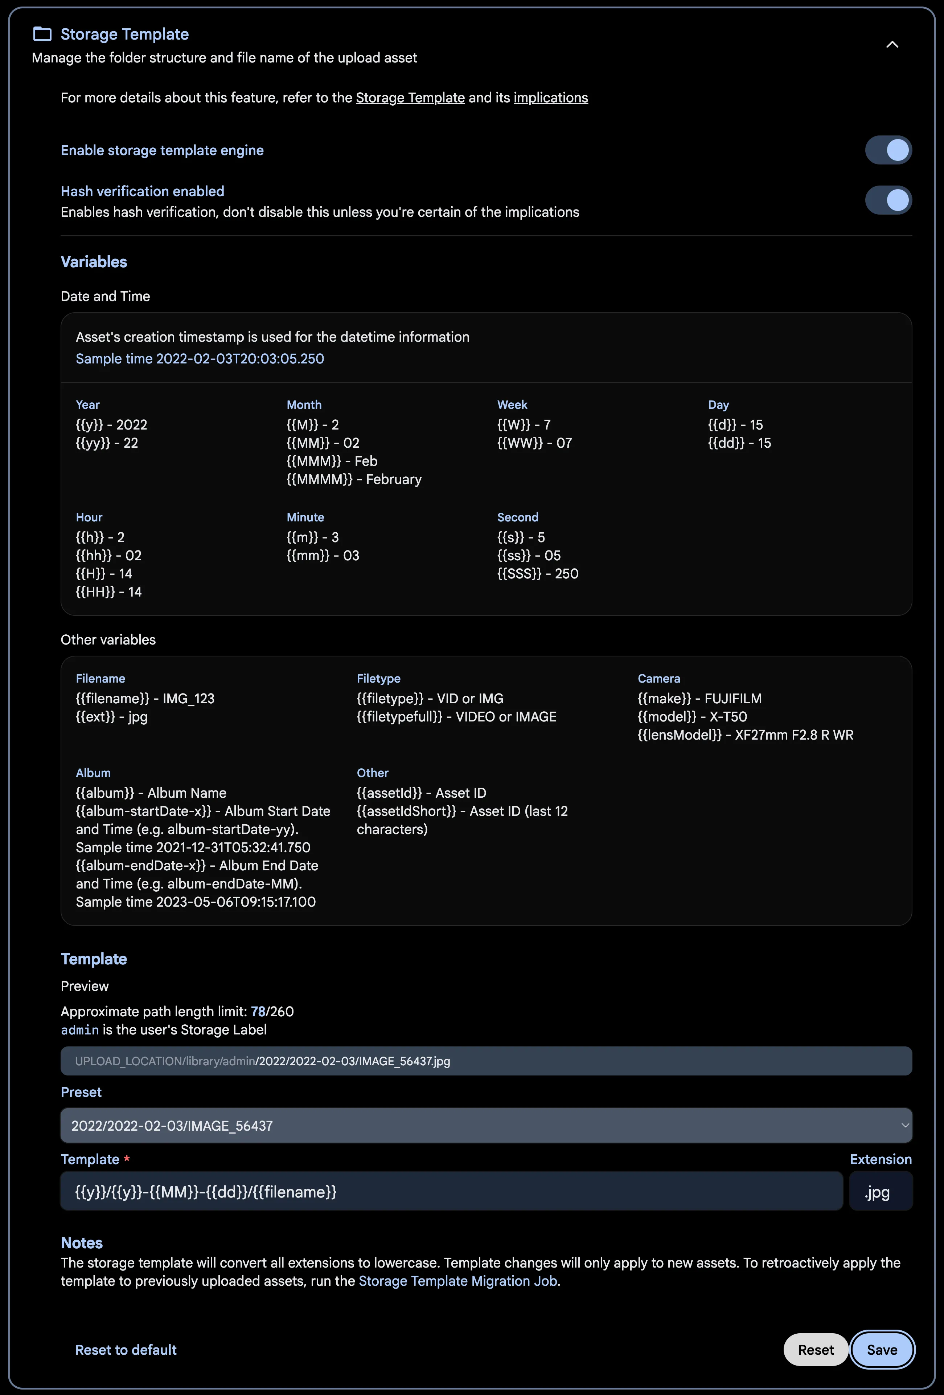Viewport: 944px width, 1395px height.
Task: Click the Preset dropdown arrow icon
Action: (904, 1126)
